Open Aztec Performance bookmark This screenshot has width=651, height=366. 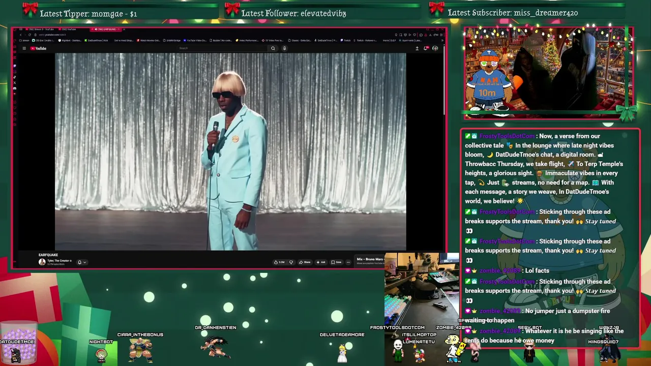247,41
